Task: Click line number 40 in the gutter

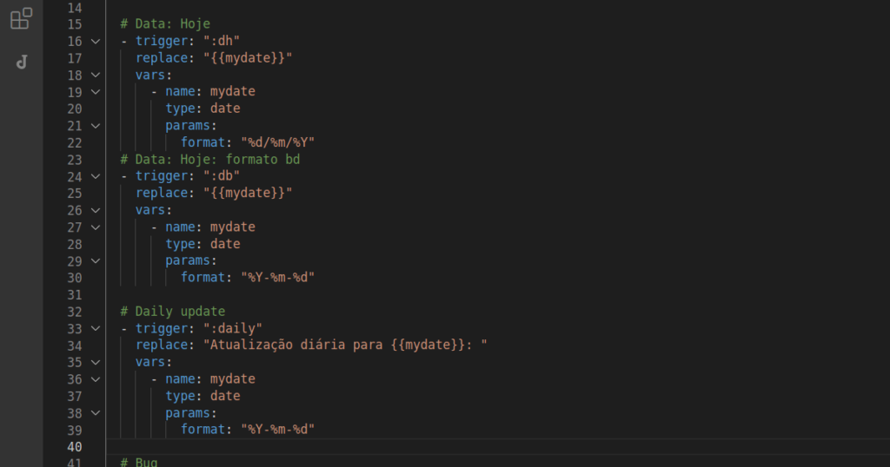Action: (x=74, y=447)
